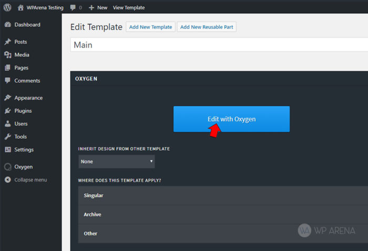Click the template title field containing Main
The width and height of the screenshot is (368, 251).
[219, 45]
